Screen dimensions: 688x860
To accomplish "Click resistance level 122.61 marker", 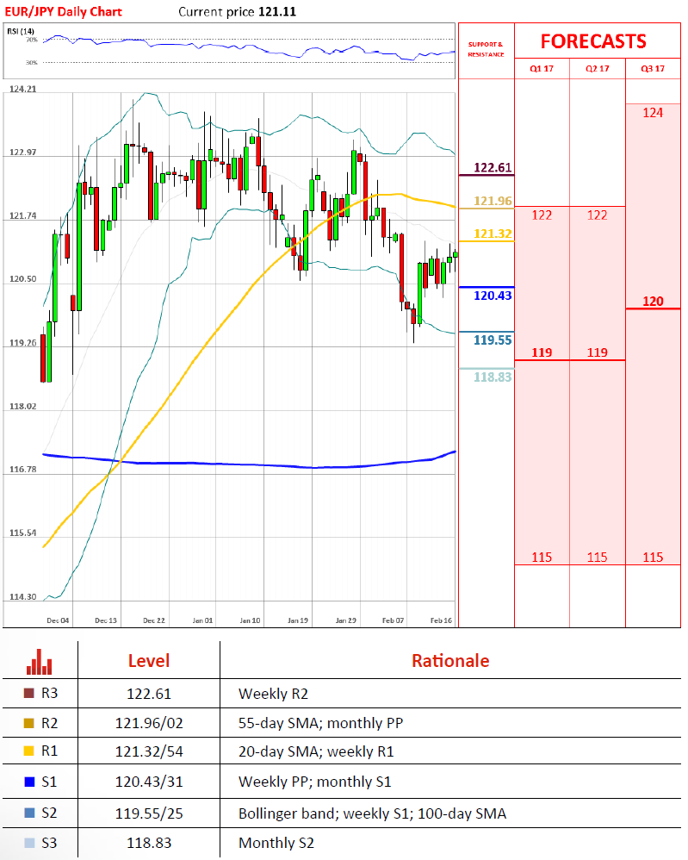I will click(493, 167).
